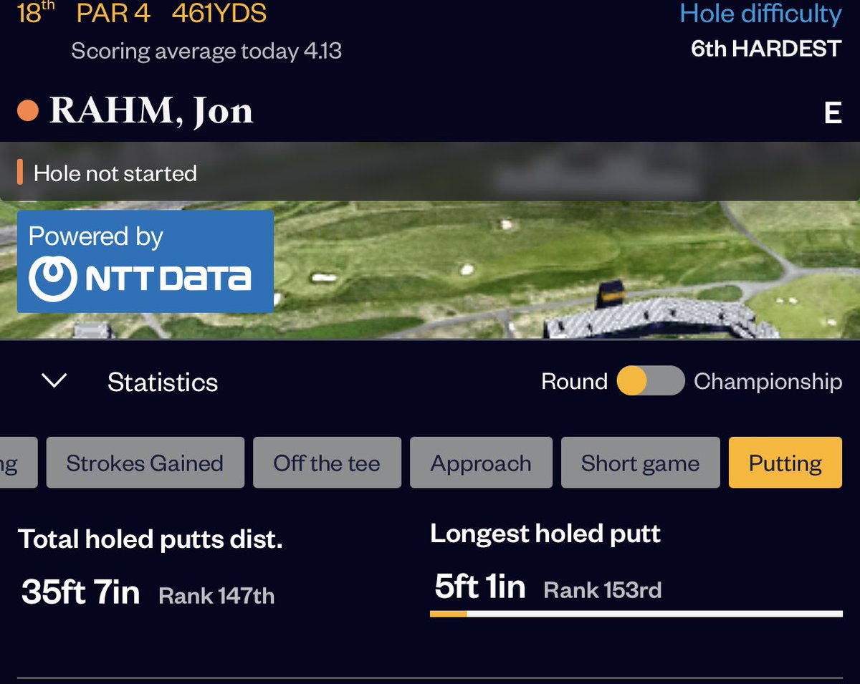Click the 6th HARDEST text
The height and width of the screenshot is (684, 860).
(x=766, y=49)
